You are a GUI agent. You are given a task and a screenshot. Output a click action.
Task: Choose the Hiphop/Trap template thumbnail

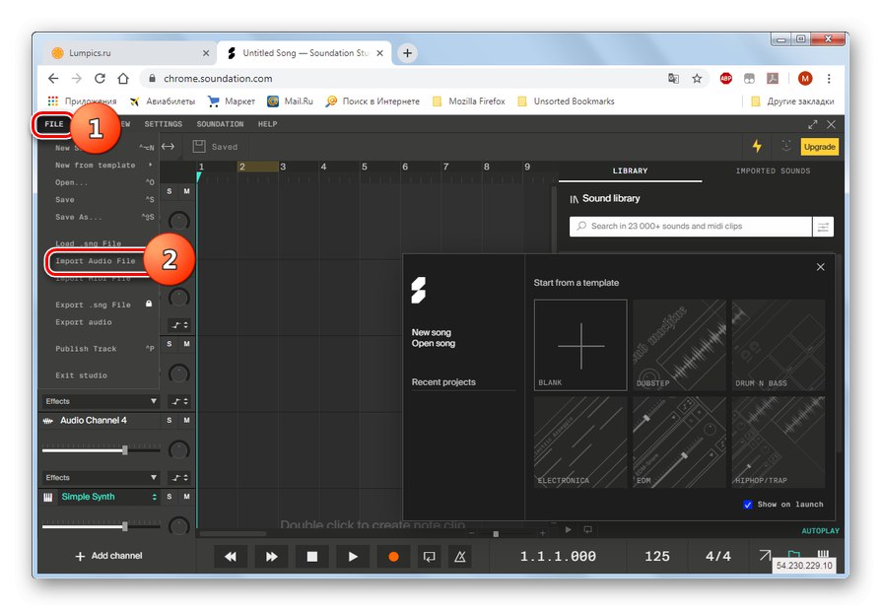point(779,442)
